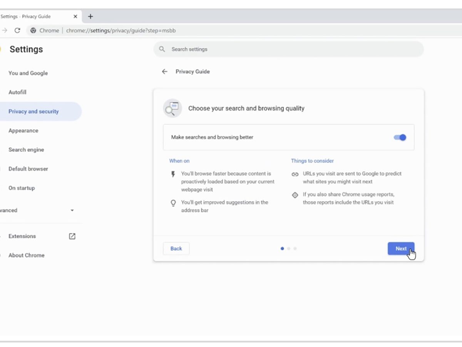The width and height of the screenshot is (462, 347).
Task: Click the search and browsing quality illustration
Action: point(172,108)
